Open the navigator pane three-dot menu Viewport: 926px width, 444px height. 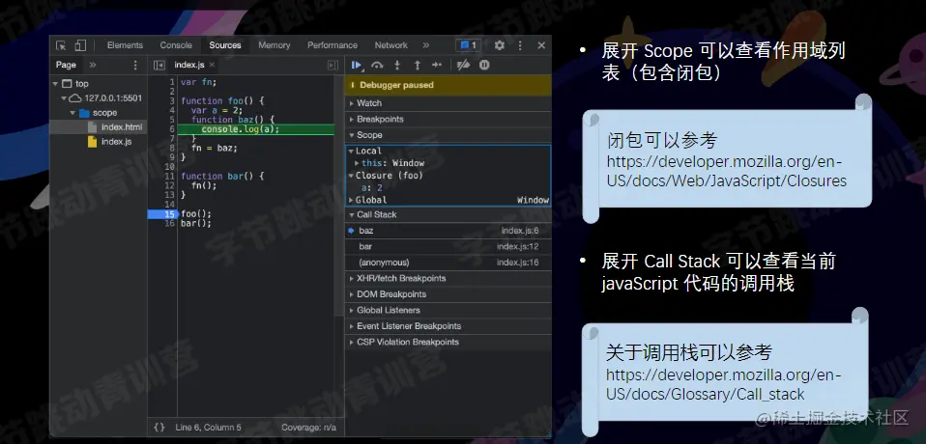135,65
